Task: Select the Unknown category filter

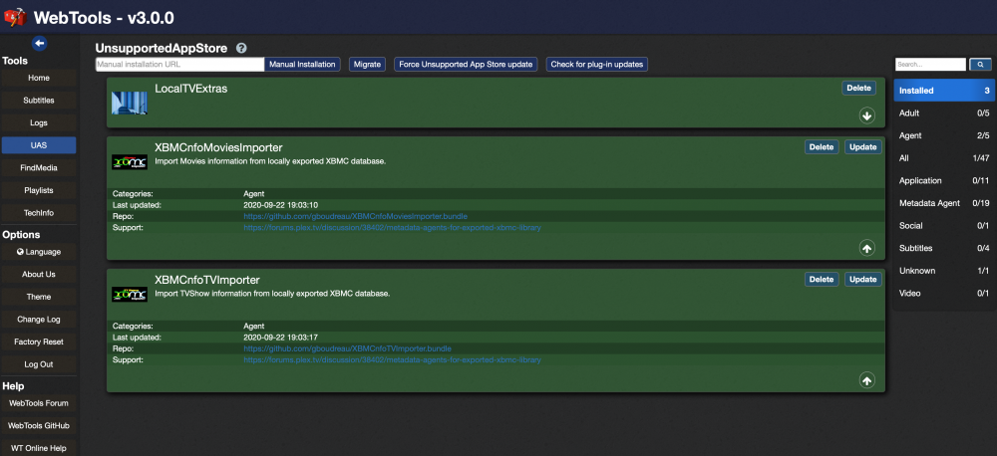Action: pyautogui.click(x=943, y=271)
